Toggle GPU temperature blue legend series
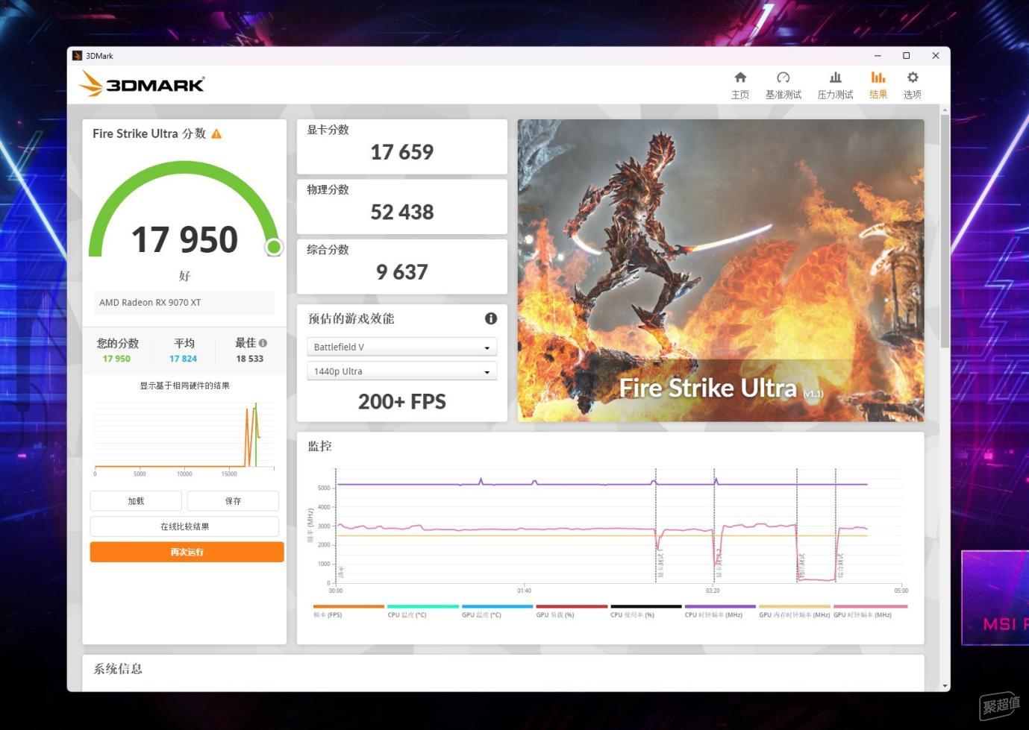The width and height of the screenshot is (1029, 730). pos(497,611)
